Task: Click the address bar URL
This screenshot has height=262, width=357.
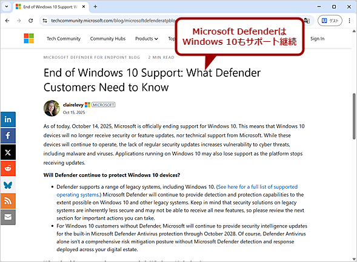Action: pos(113,21)
